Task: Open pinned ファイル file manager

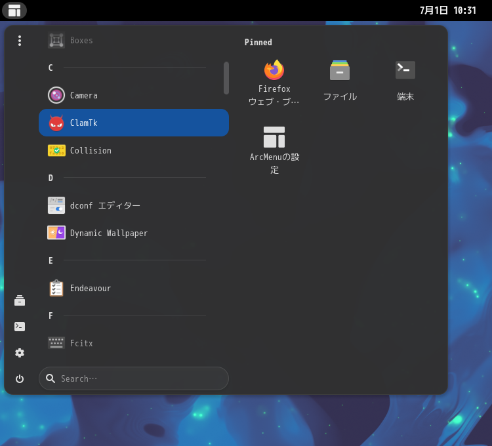Action: [x=340, y=80]
